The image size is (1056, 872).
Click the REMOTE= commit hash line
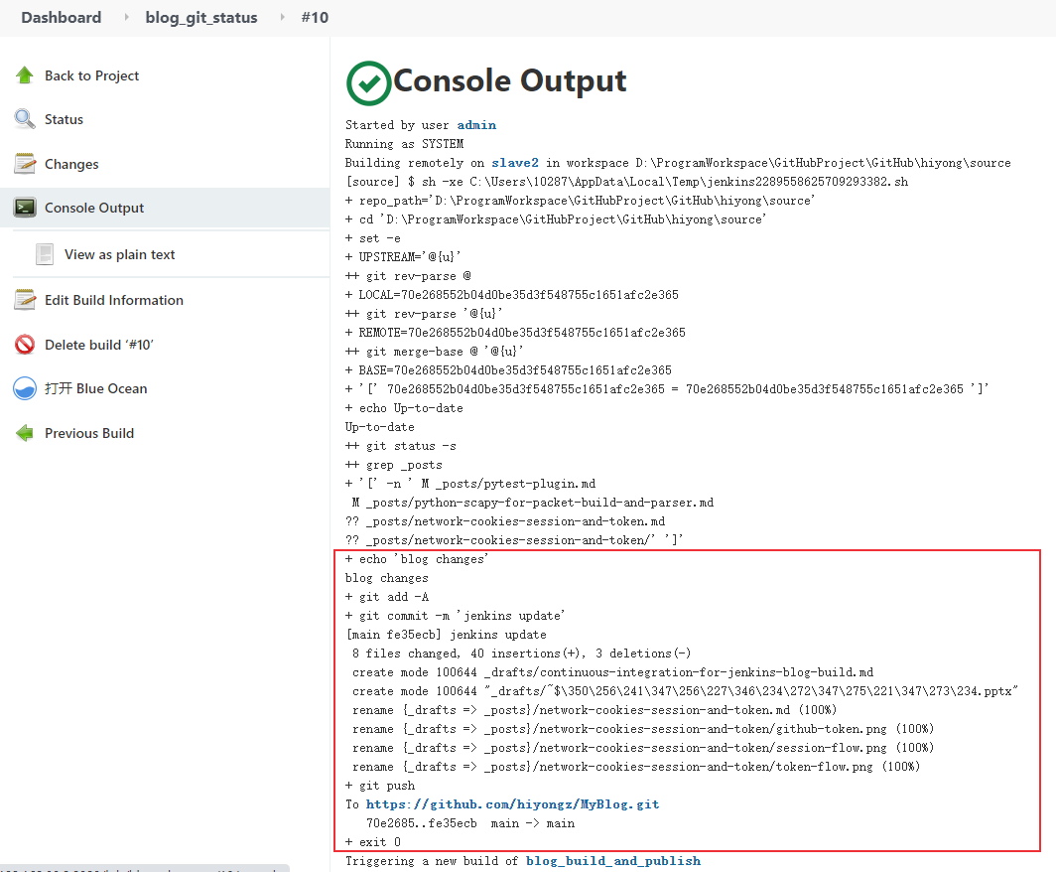(515, 333)
